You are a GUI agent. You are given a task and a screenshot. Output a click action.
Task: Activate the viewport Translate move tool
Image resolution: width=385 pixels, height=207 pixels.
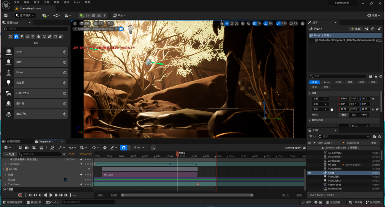227,24
